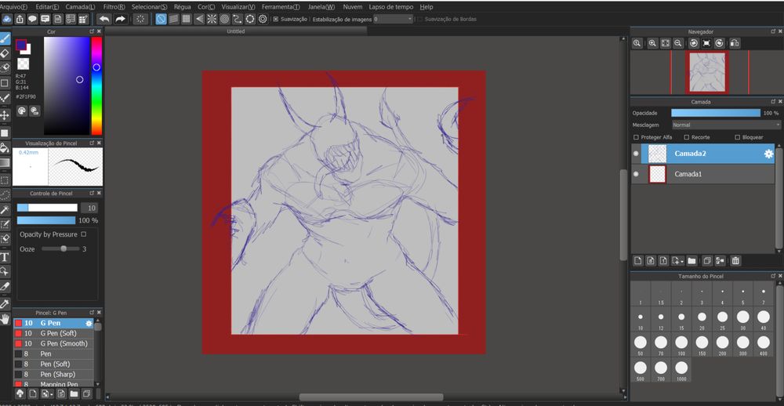
Task: Open the Camada menu
Action: point(81,7)
